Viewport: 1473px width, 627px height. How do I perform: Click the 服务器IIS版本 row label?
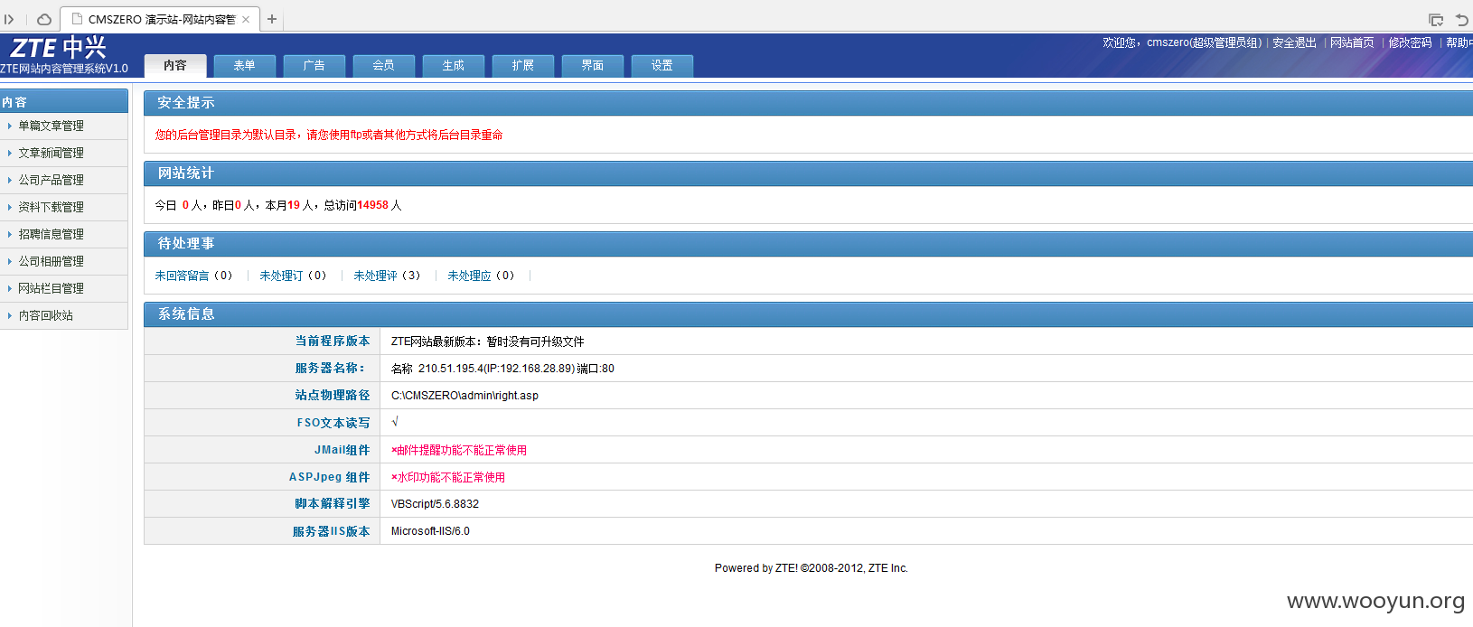(331, 531)
